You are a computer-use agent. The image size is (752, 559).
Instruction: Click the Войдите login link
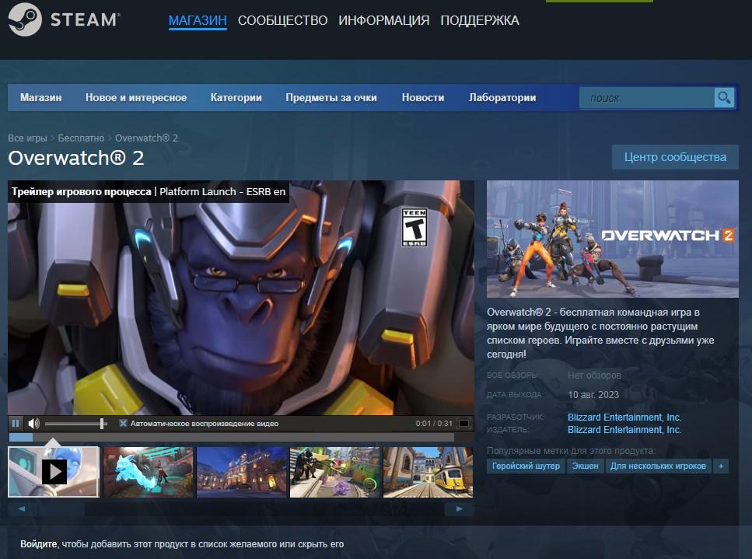38,544
